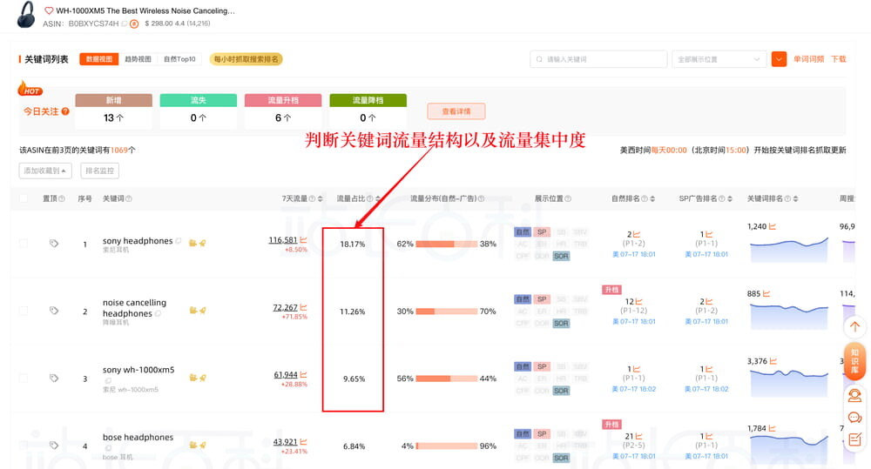Screen dimensions: 871x469
Task: Click the 下载 download link
Action: pyautogui.click(x=838, y=59)
